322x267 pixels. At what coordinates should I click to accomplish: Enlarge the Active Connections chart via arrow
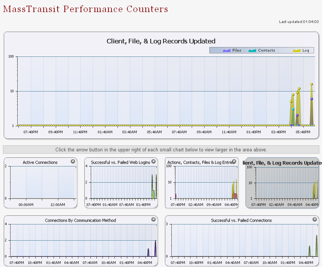pyautogui.click(x=73, y=162)
